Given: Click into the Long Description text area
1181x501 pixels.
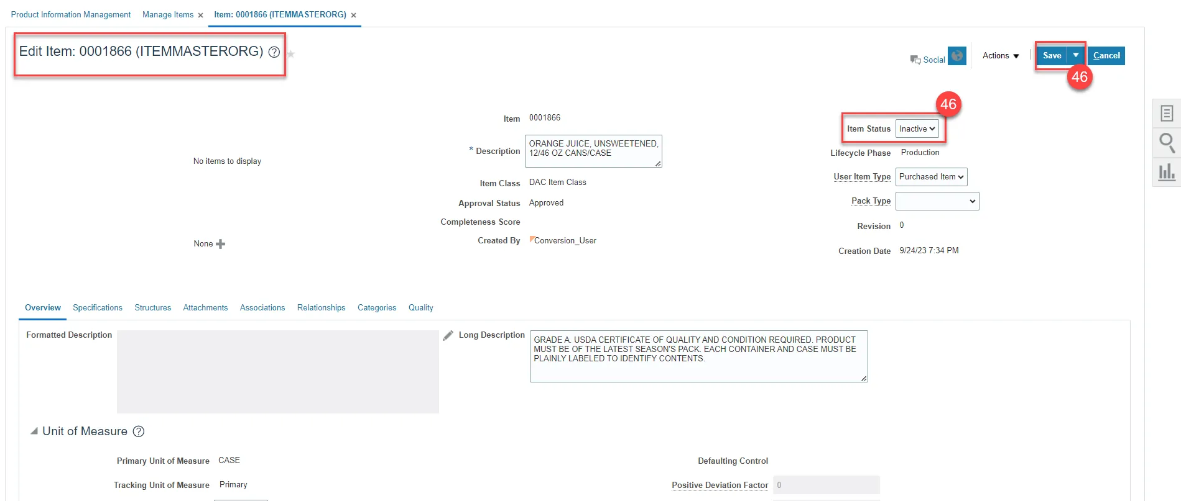Looking at the screenshot, I should coord(698,356).
